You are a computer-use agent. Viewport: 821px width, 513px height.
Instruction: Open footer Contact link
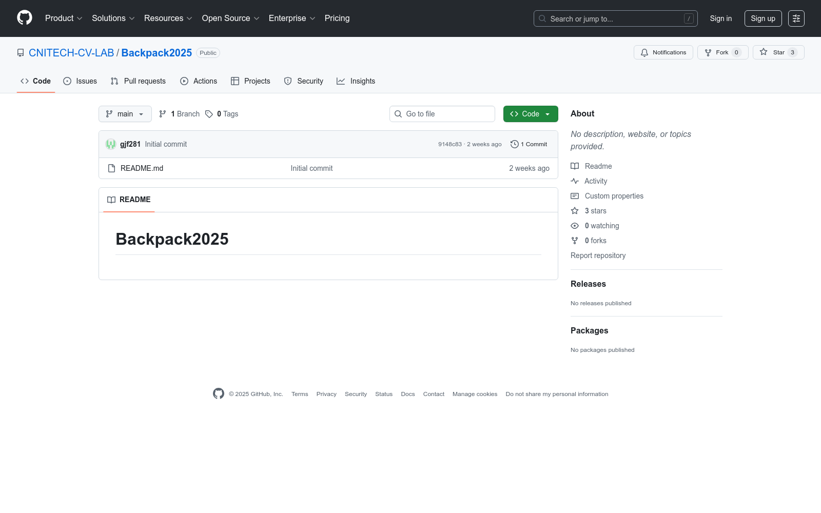pos(434,394)
